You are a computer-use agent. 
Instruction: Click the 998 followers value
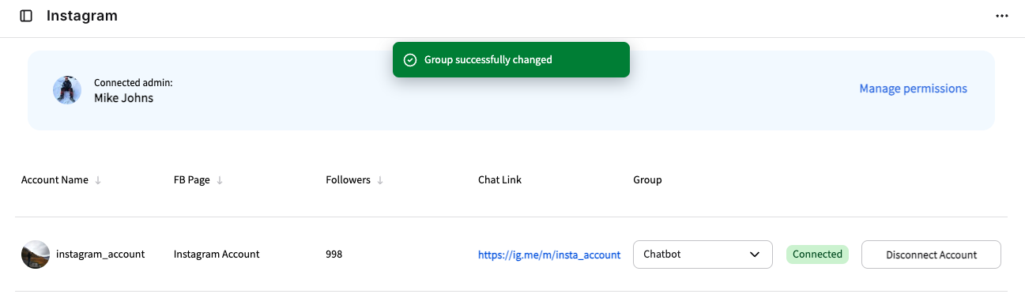[334, 254]
